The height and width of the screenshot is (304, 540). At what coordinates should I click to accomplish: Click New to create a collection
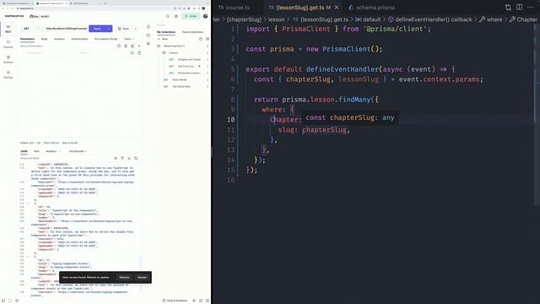tap(163, 39)
